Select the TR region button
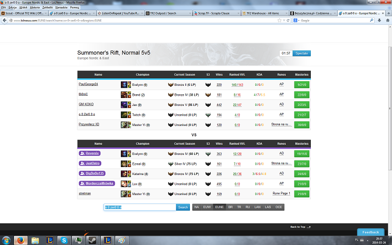This screenshot has width=392, height=245. click(239, 207)
